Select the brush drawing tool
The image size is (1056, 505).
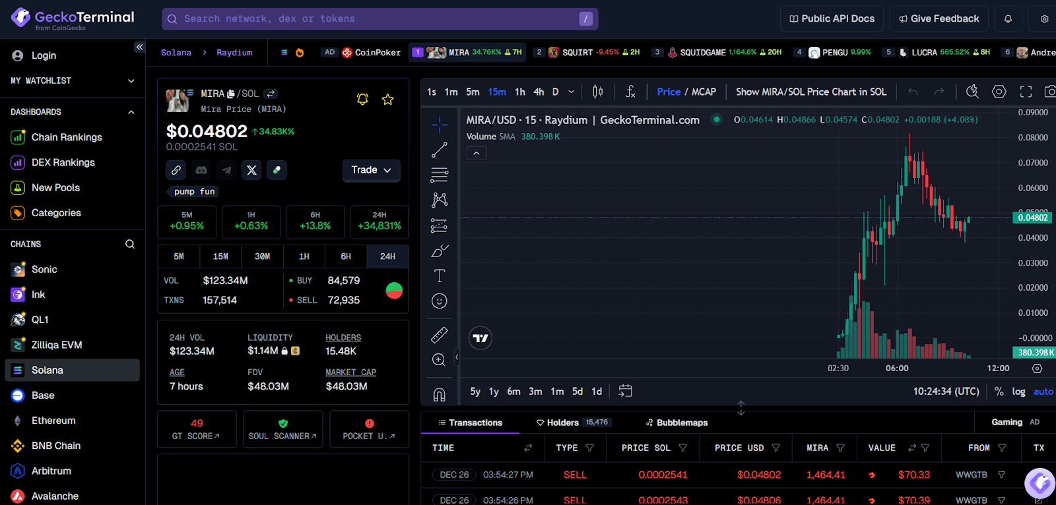click(439, 251)
